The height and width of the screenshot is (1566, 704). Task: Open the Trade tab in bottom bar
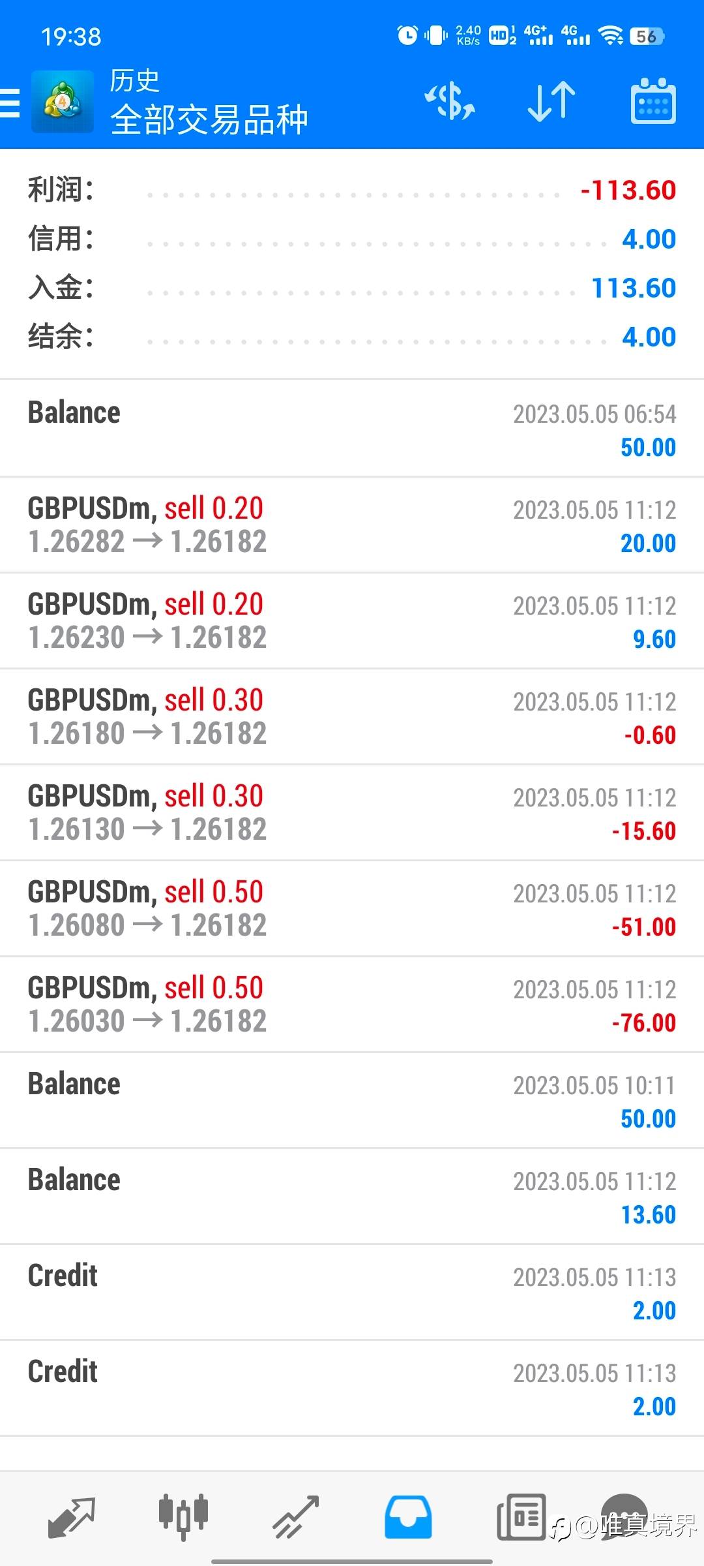click(295, 1516)
